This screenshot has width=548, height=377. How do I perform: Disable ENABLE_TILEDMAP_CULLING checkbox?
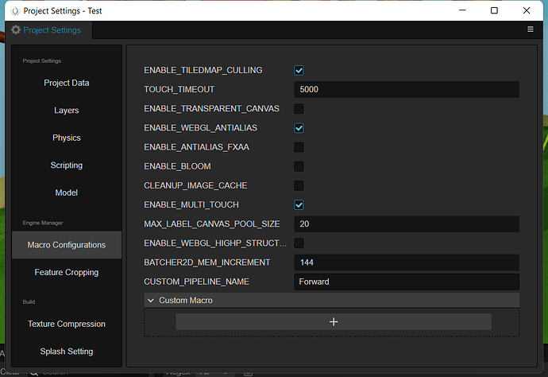click(299, 70)
